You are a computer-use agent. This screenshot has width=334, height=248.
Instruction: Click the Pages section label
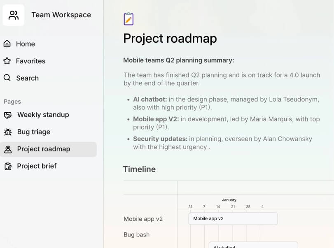tap(12, 102)
